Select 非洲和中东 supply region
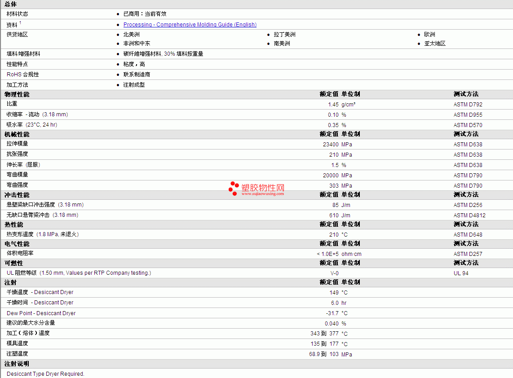The height and width of the screenshot is (378, 513). coord(137,44)
